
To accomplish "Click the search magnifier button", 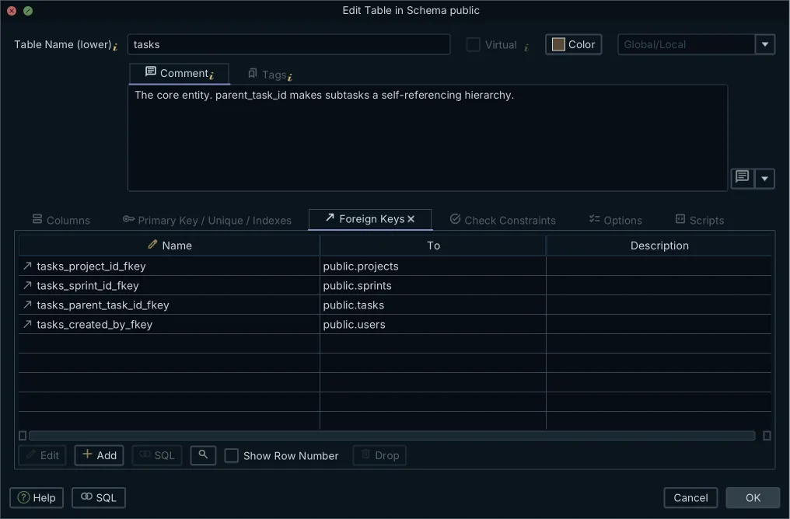I will (203, 455).
